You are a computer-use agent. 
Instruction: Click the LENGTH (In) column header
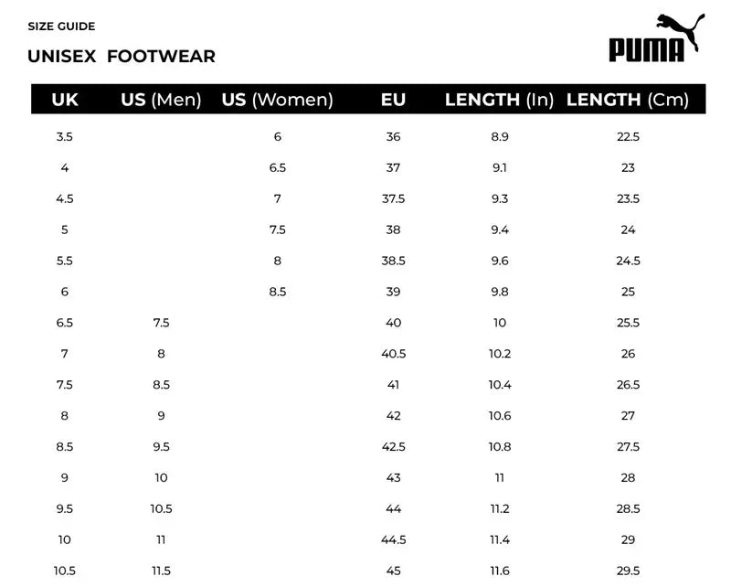pyautogui.click(x=499, y=100)
